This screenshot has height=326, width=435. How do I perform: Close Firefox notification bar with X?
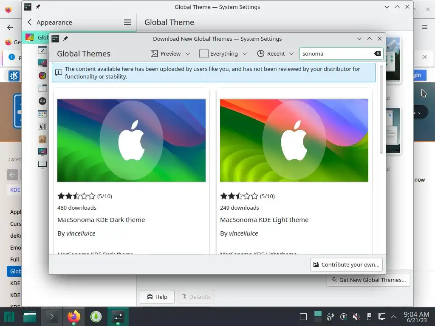[x=425, y=57]
